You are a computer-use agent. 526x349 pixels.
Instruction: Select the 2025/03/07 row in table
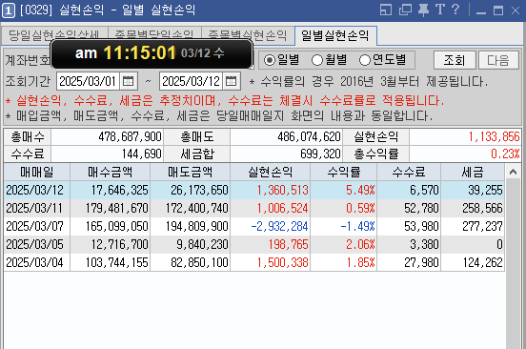[253, 226]
